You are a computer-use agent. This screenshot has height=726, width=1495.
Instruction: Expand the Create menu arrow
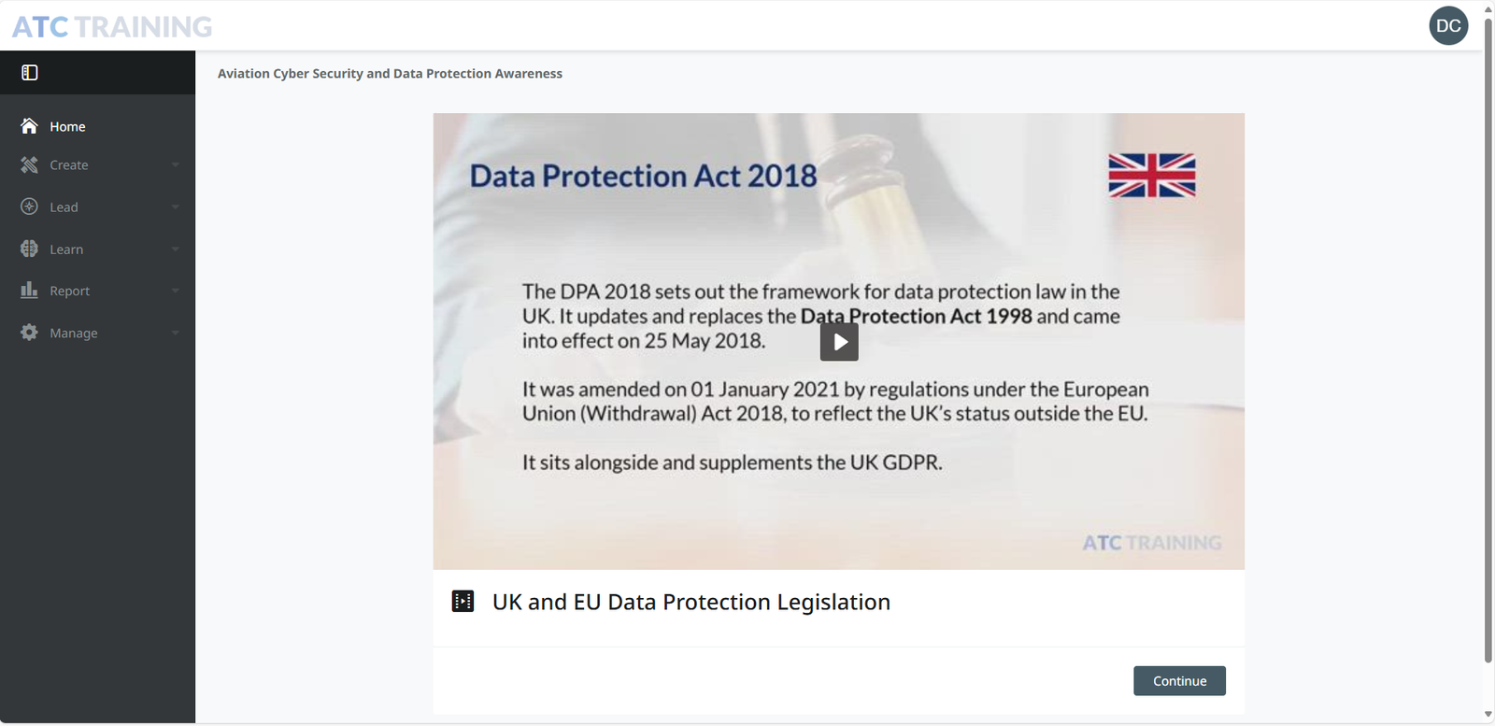(x=175, y=165)
